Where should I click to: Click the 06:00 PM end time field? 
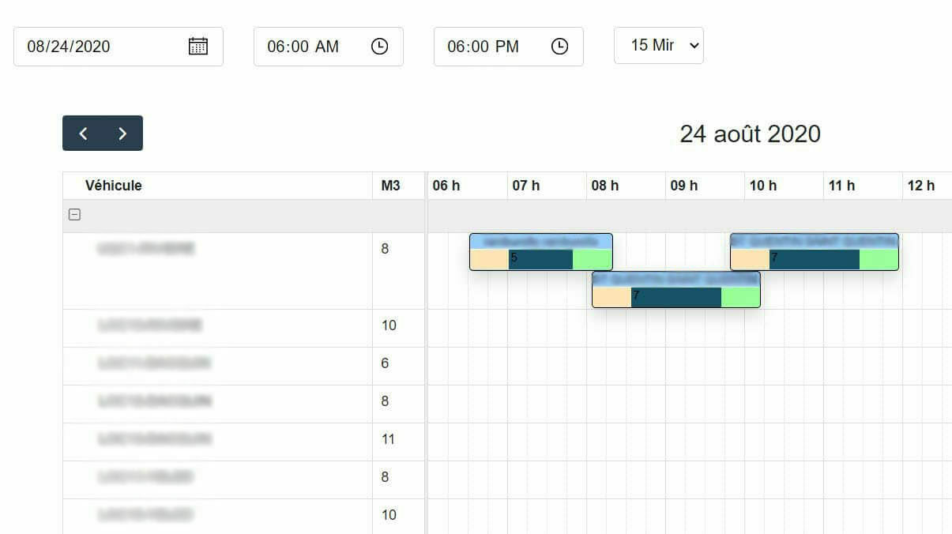(491, 47)
